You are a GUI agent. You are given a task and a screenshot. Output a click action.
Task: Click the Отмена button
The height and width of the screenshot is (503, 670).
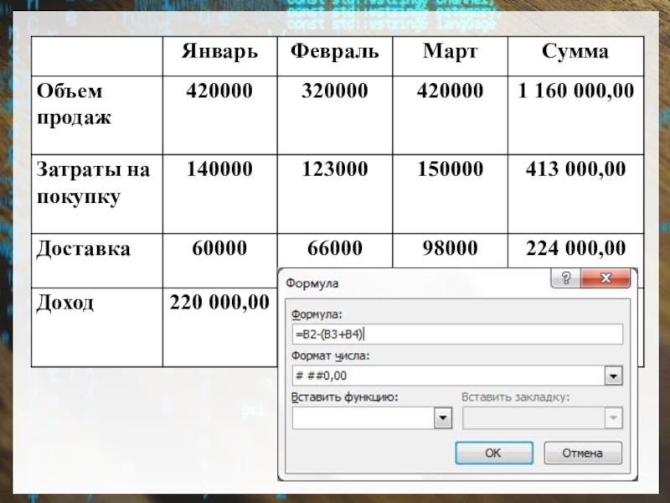tap(583, 453)
